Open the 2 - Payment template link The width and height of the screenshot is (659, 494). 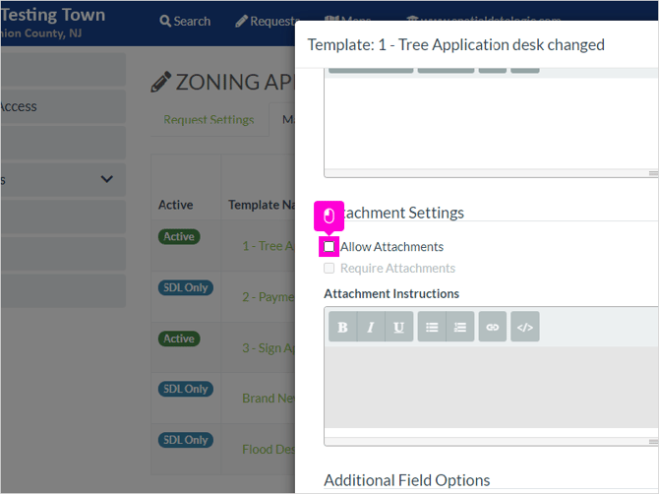coord(269,297)
